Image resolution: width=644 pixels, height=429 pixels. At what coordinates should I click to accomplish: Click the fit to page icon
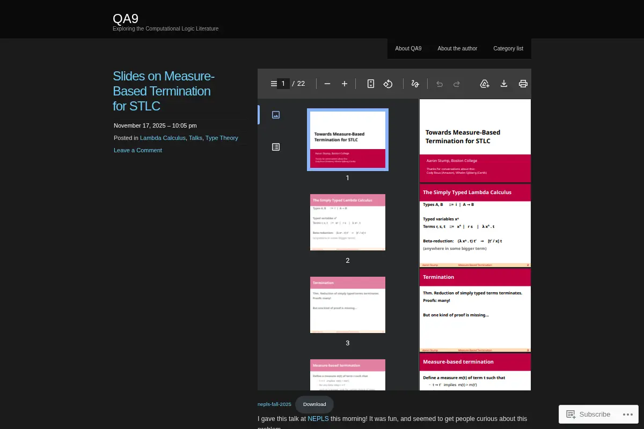[371, 84]
